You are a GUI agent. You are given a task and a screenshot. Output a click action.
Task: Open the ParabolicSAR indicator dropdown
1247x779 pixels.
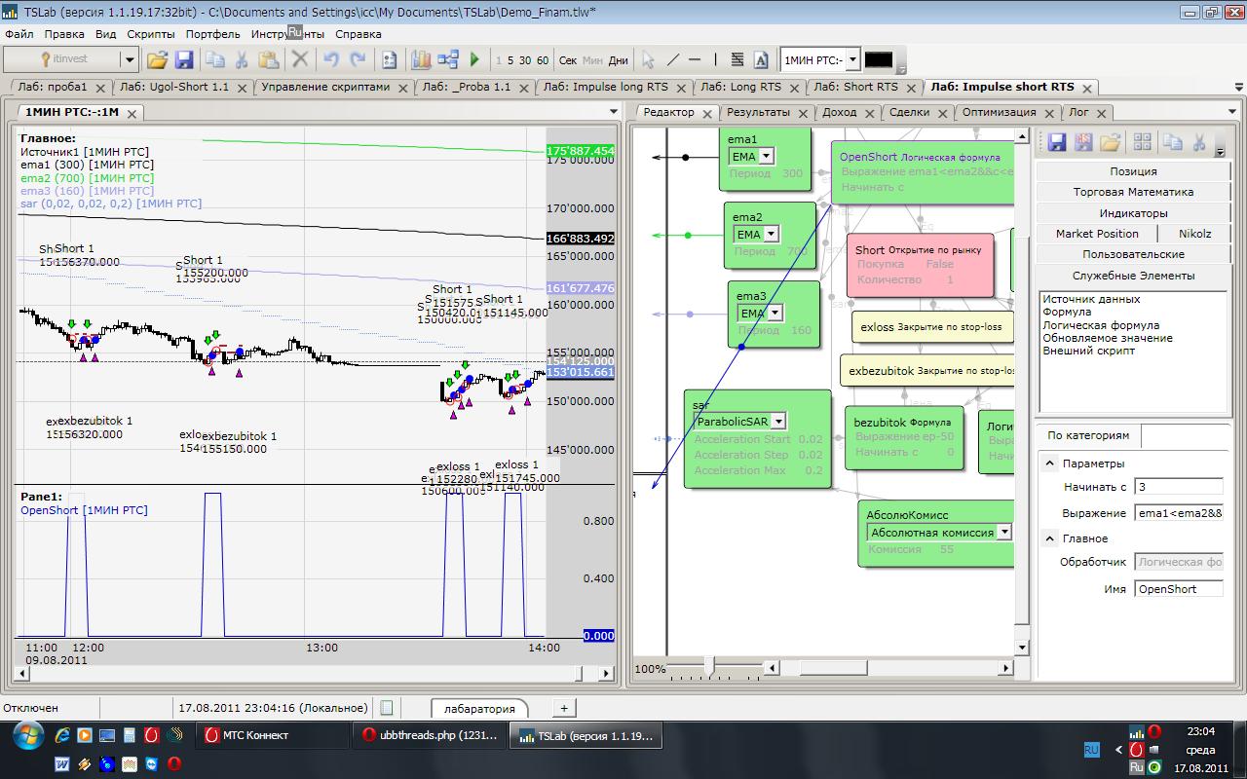click(x=777, y=422)
